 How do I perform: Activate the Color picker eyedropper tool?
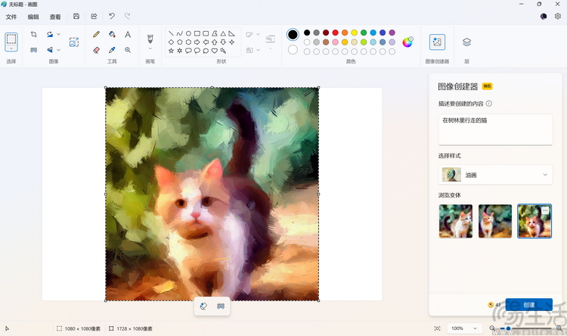click(x=112, y=50)
